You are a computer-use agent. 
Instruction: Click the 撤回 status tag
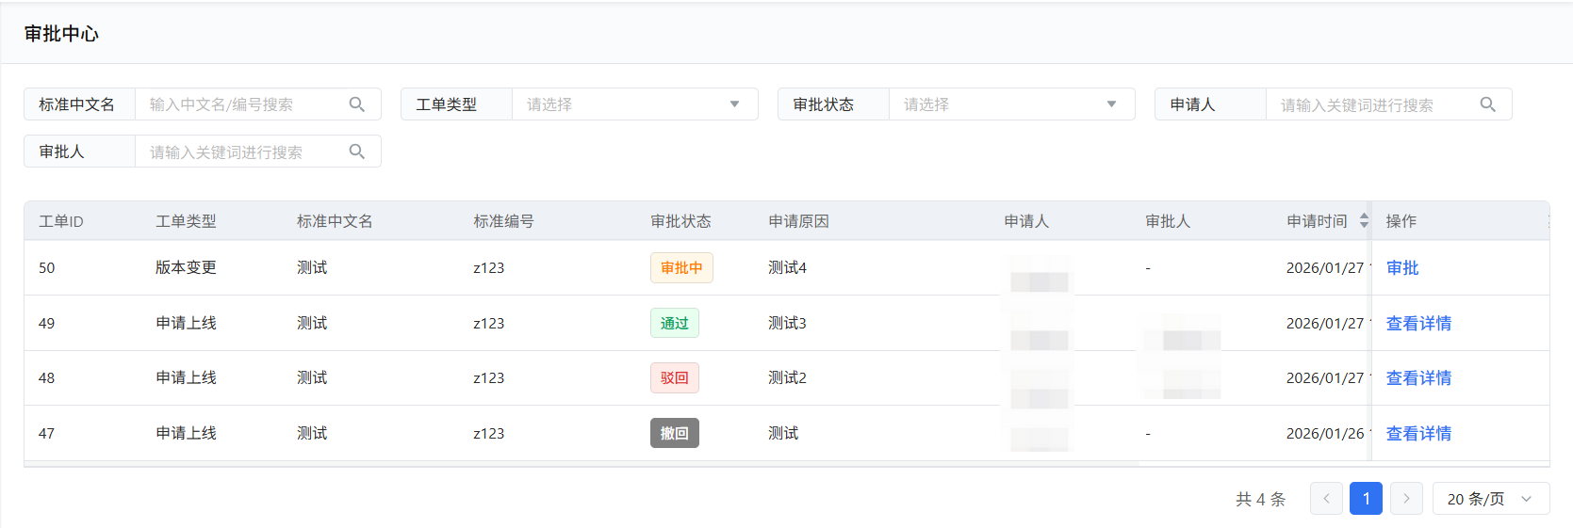[675, 434]
